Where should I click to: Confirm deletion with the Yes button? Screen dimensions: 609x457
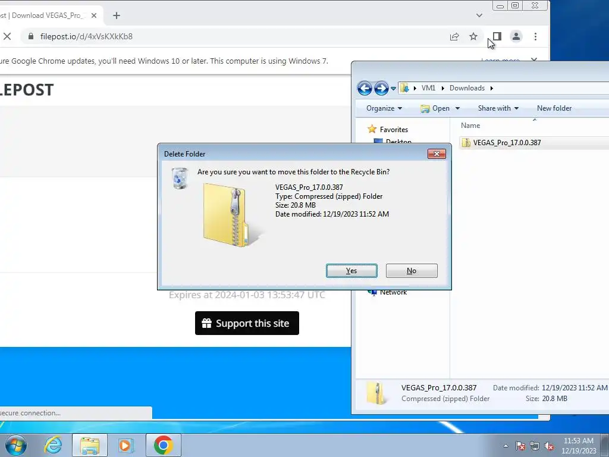(x=351, y=271)
